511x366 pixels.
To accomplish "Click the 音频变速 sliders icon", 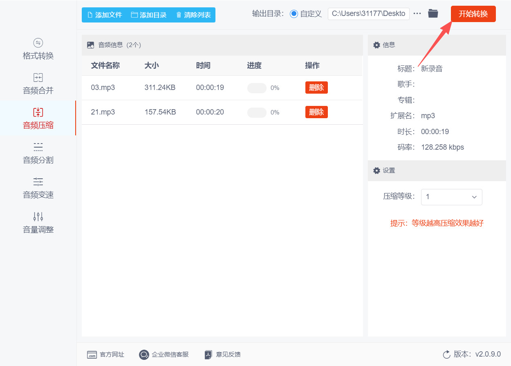I will pyautogui.click(x=38, y=182).
